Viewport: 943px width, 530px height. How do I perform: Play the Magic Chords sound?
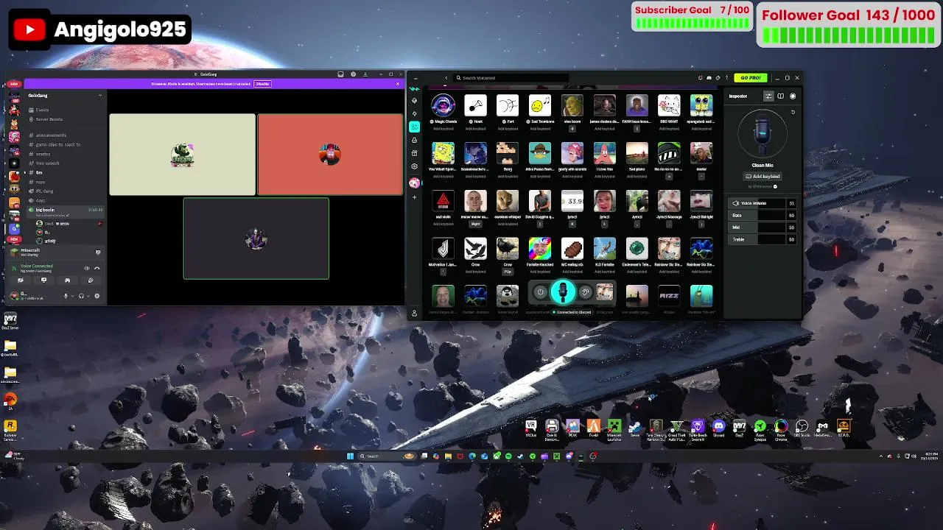443,106
